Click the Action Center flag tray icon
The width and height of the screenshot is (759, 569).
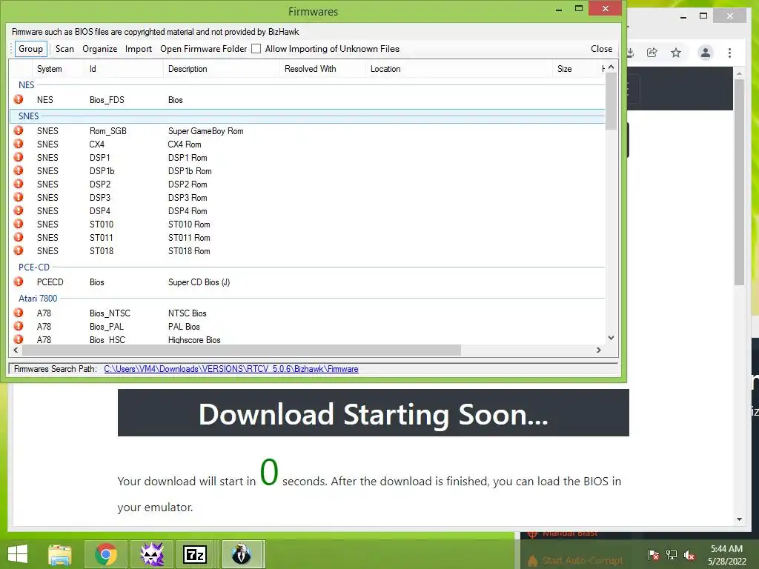click(x=654, y=555)
